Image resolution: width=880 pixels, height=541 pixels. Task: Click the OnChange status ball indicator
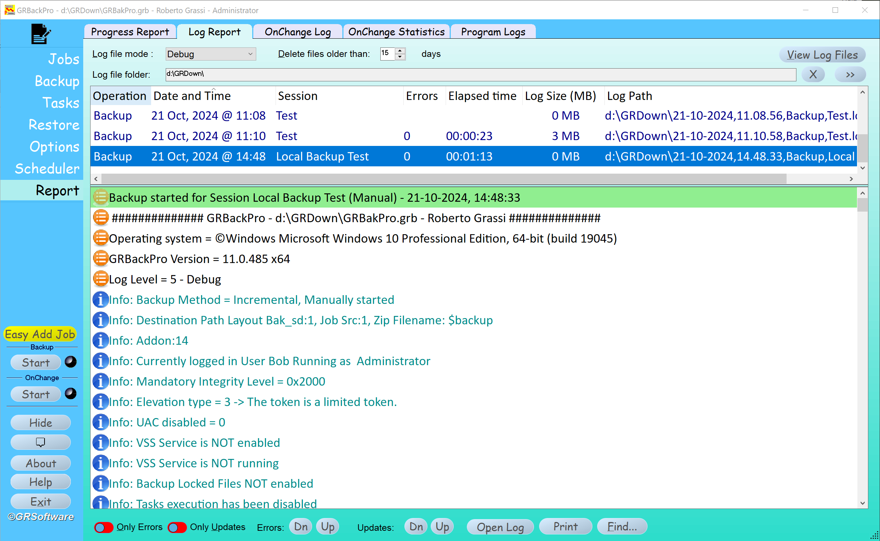coord(70,394)
